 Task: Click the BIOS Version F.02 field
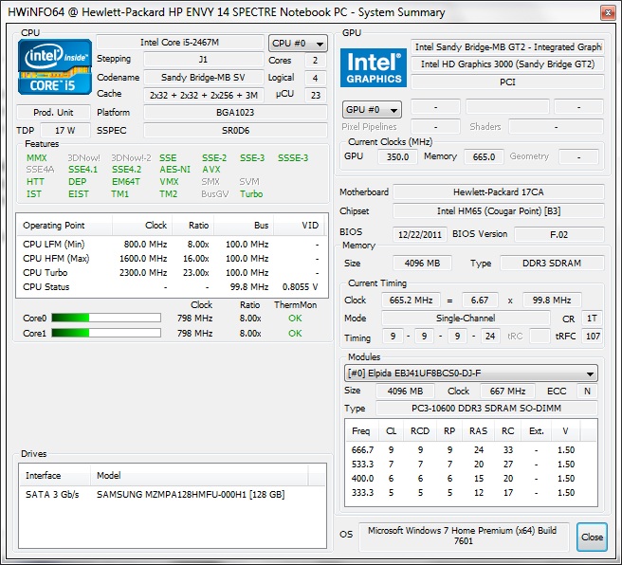(x=558, y=234)
